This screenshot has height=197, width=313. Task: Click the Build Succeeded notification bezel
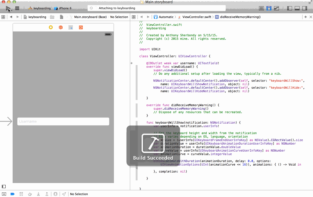tap(153, 146)
